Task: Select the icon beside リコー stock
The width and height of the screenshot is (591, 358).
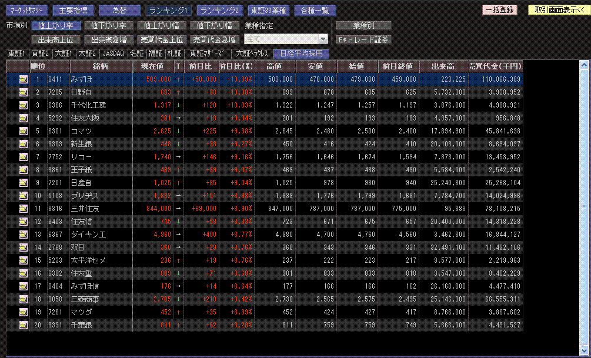Action: [24, 156]
